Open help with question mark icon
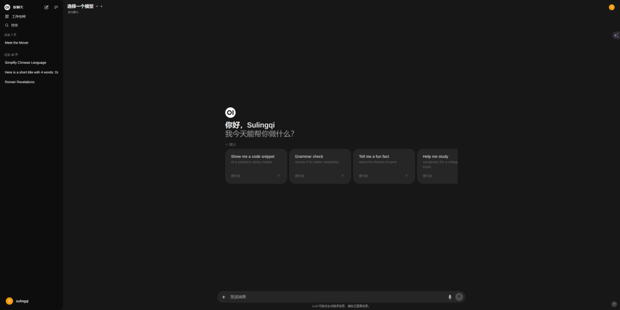The width and height of the screenshot is (620, 310). coord(614,304)
